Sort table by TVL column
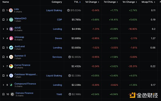This screenshot has width=161, height=101. click(77, 2)
